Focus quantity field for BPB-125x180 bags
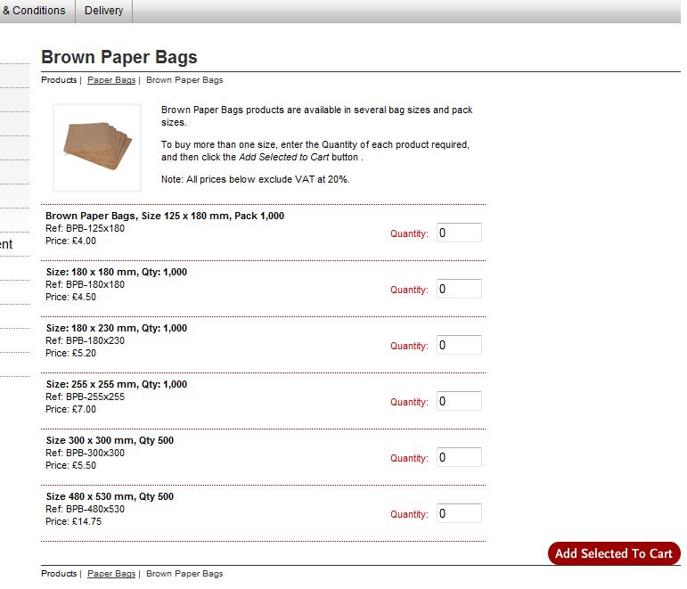 coord(459,233)
